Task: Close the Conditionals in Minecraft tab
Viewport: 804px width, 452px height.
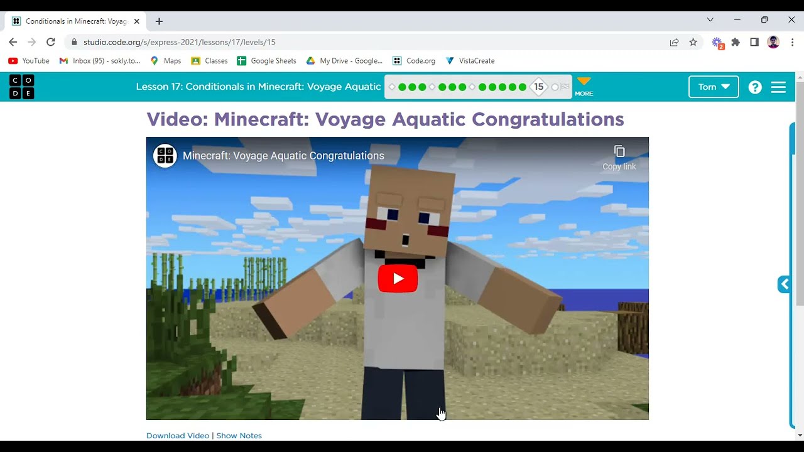Action: 138,21
